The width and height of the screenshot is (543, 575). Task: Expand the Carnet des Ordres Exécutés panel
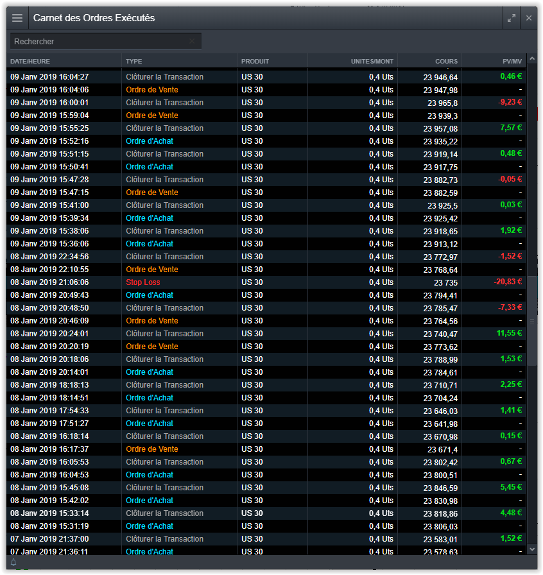[x=511, y=18]
